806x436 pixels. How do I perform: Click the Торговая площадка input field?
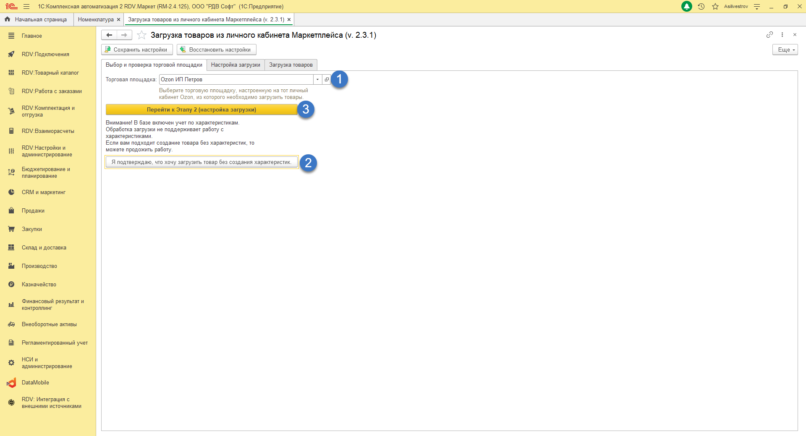[236, 79]
